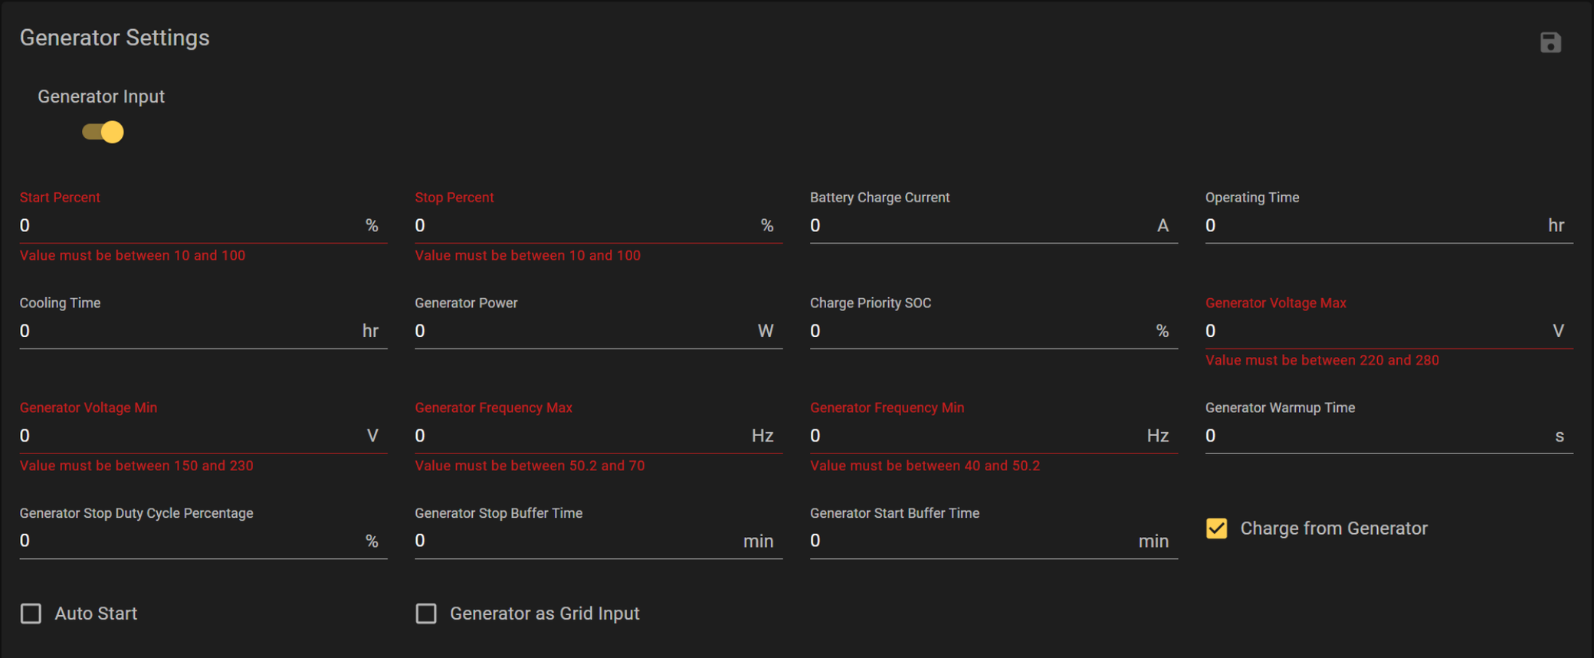Image resolution: width=1594 pixels, height=658 pixels.
Task: Click the Start Percent input field
Action: 188,226
